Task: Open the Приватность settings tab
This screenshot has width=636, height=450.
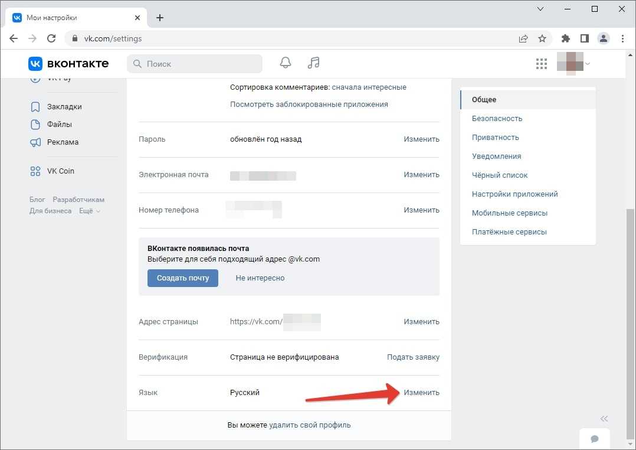Action: click(x=495, y=138)
